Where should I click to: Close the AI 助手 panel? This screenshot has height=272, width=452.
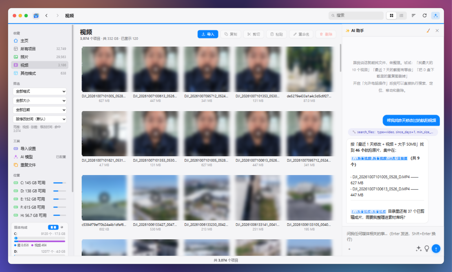pyautogui.click(x=437, y=31)
